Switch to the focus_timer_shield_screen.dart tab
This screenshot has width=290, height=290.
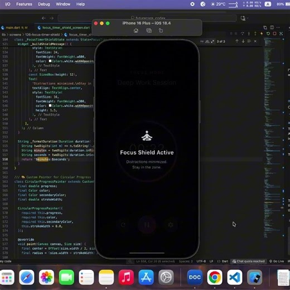point(64,28)
